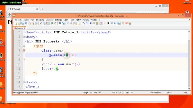Click the editor scrollbar down arrow
Screen dimensions: 193x108
pos(189,89)
